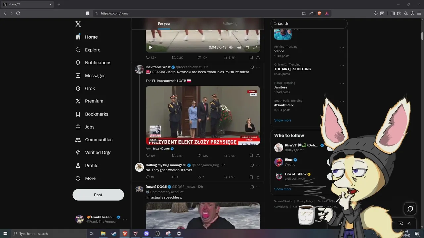The image size is (424, 238).
Task: Open Messages from the sidebar
Action: (x=90, y=76)
